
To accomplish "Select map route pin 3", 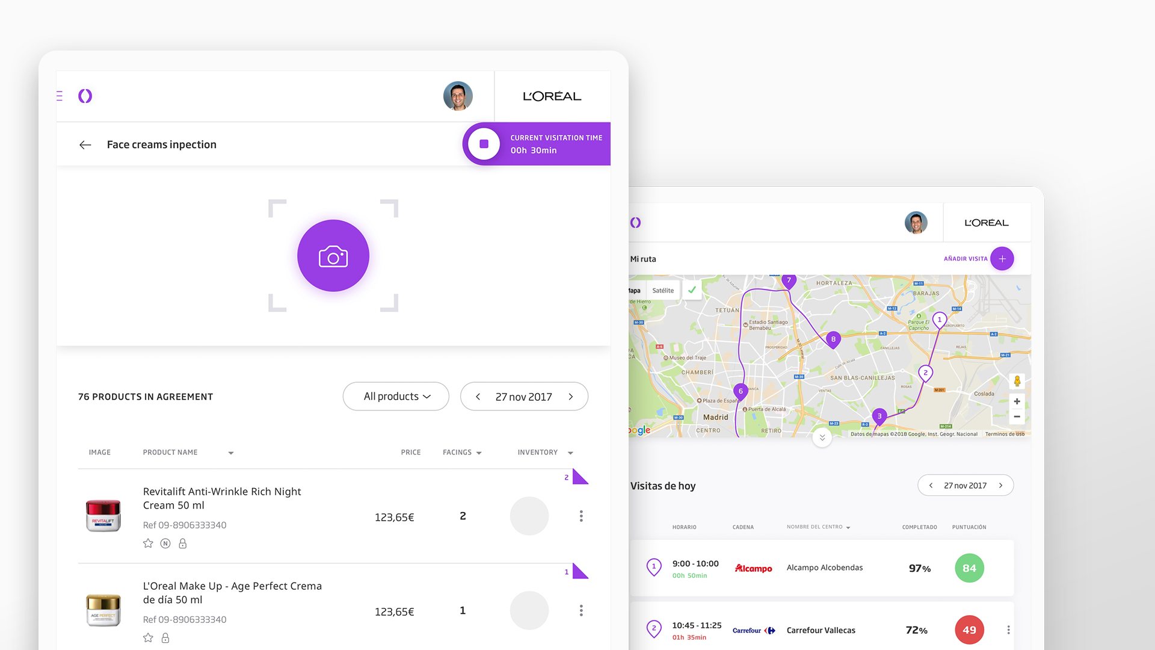I will (879, 417).
